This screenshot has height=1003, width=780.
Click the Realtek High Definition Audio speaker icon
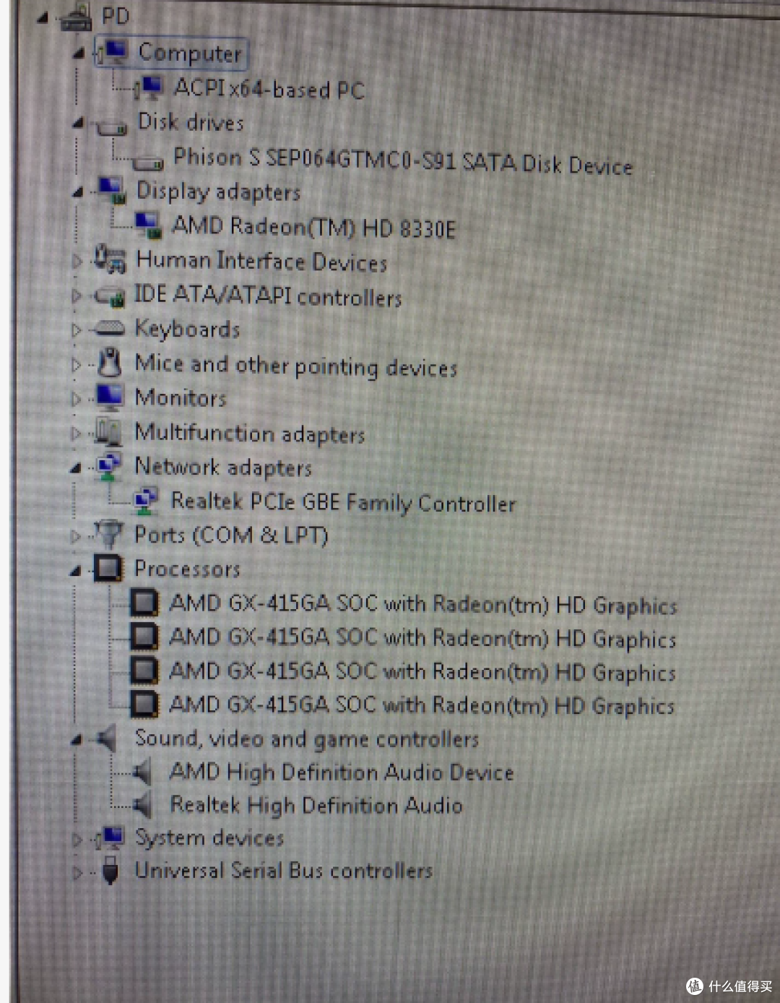(142, 805)
